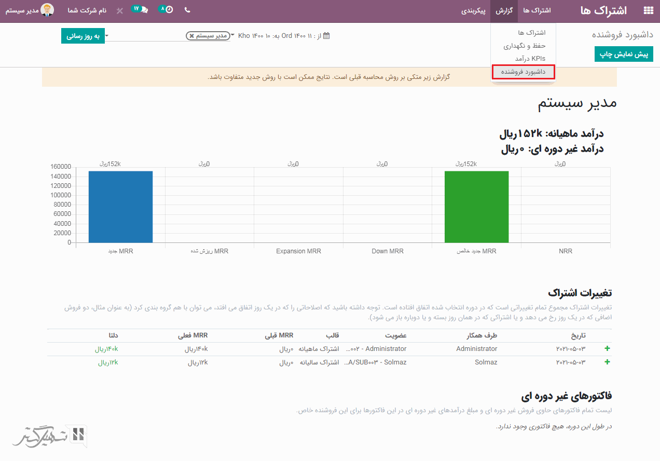Click the date range text field

tap(280, 36)
